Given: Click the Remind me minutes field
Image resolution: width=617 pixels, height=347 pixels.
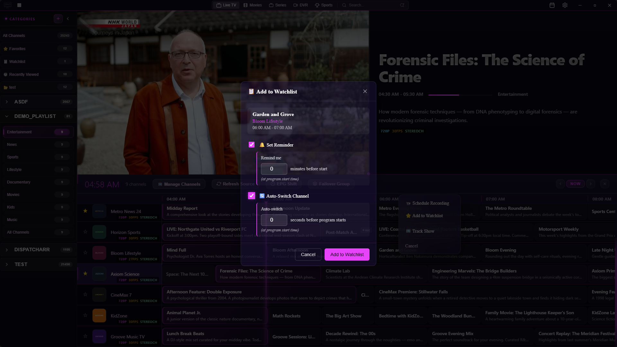Looking at the screenshot, I should coord(274,169).
